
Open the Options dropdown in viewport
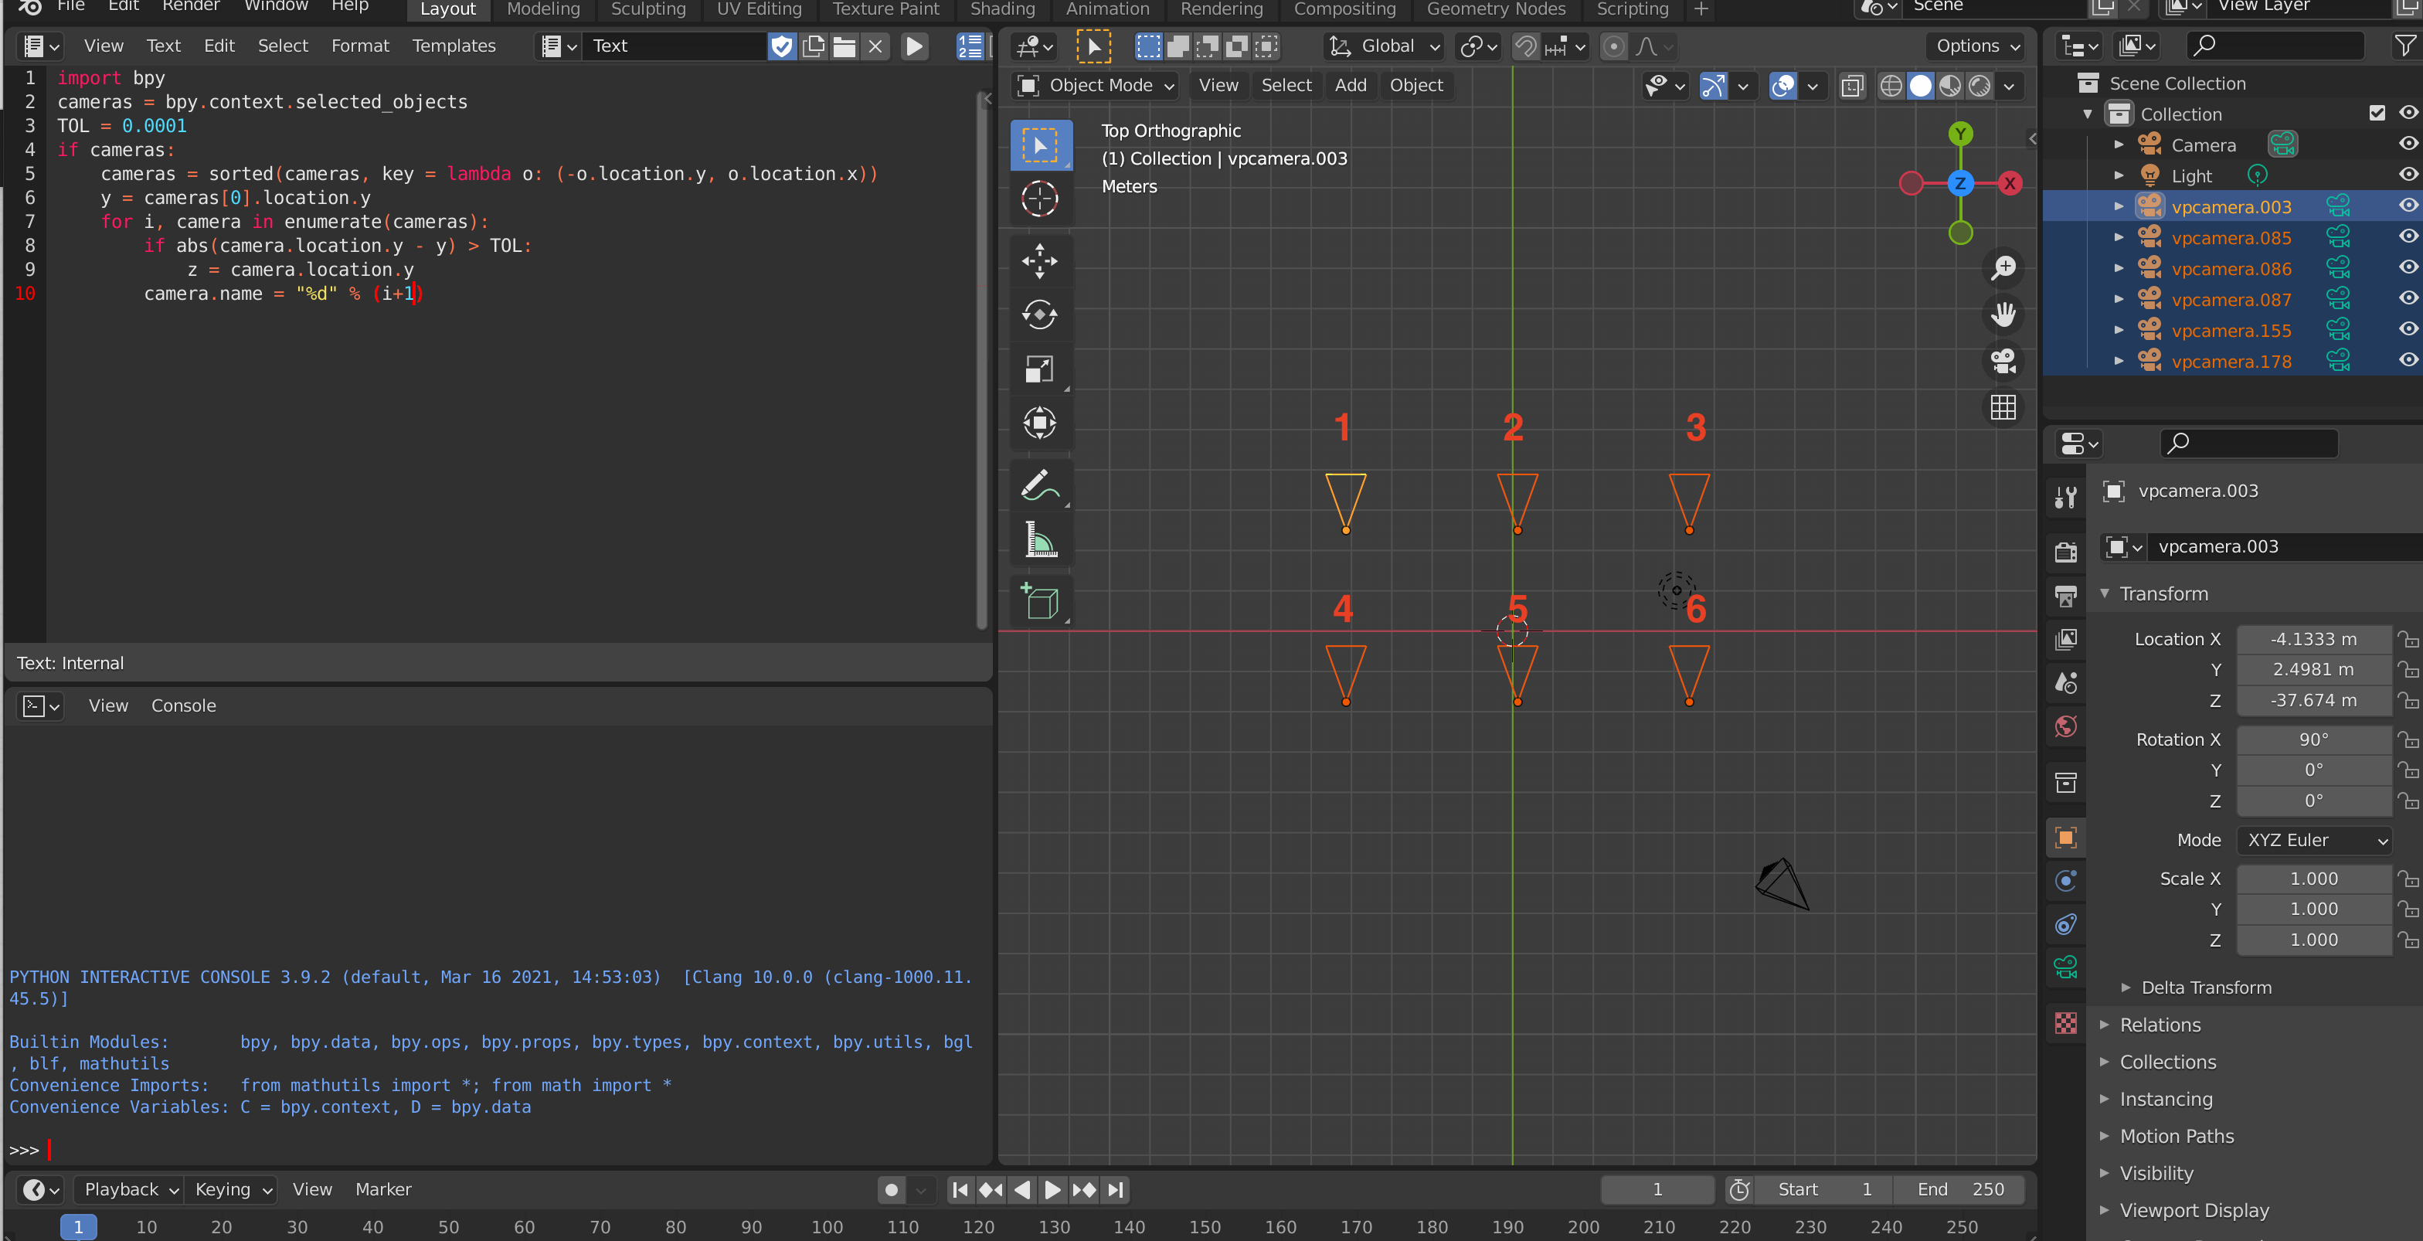point(1978,46)
